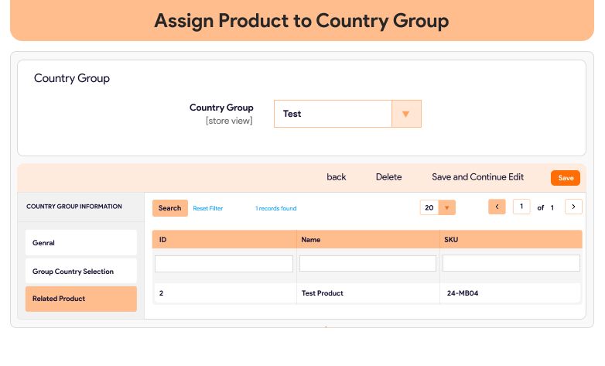This screenshot has width=605, height=366.
Task: Click the current page number field
Action: click(x=521, y=207)
